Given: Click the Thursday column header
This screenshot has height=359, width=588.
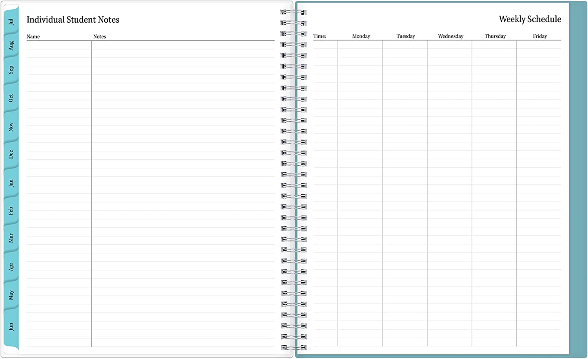Looking at the screenshot, I should tap(495, 36).
